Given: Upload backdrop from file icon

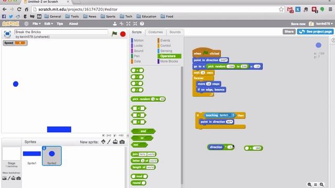Looking at the screenshot, I should (x=13, y=178).
